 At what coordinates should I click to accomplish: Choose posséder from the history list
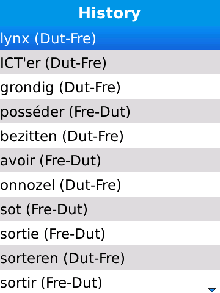pyautogui.click(x=110, y=111)
